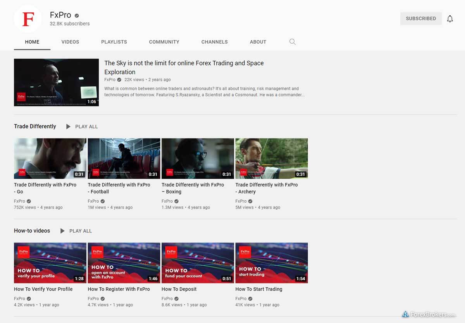This screenshot has width=465, height=323.
Task: Click title Trade Differently with FxPro - Go
Action: tap(45, 188)
